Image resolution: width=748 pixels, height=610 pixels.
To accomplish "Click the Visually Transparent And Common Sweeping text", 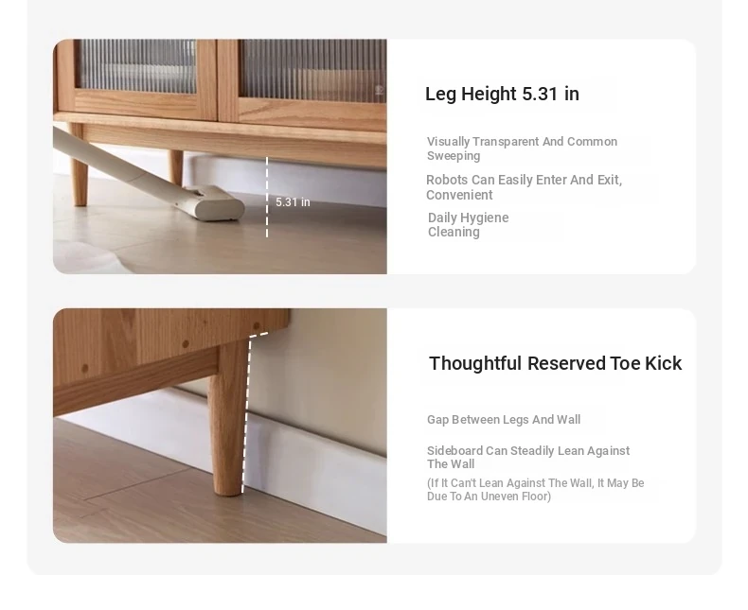I will pyautogui.click(x=522, y=148).
